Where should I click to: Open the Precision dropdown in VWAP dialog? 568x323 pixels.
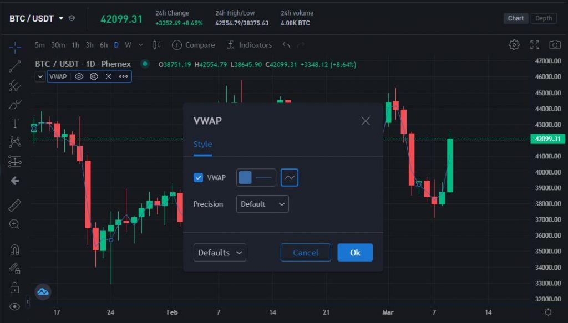[x=262, y=204]
